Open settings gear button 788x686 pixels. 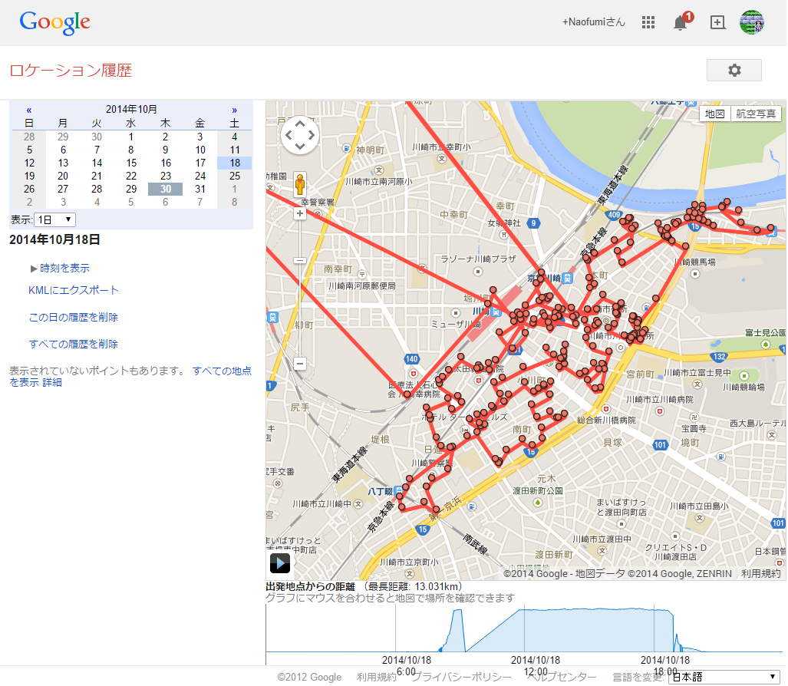click(x=734, y=71)
